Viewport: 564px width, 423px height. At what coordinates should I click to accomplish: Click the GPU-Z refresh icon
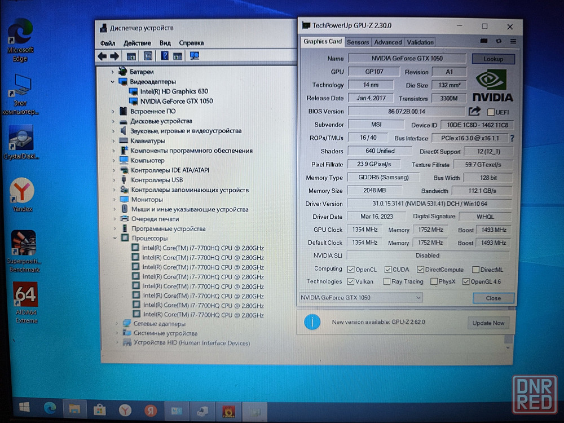499,41
